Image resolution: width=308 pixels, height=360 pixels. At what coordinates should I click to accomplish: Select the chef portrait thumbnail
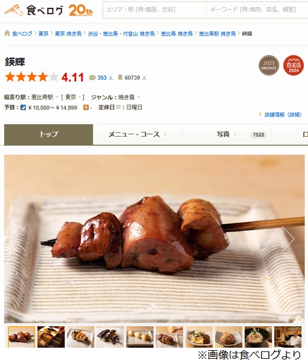pos(288,337)
